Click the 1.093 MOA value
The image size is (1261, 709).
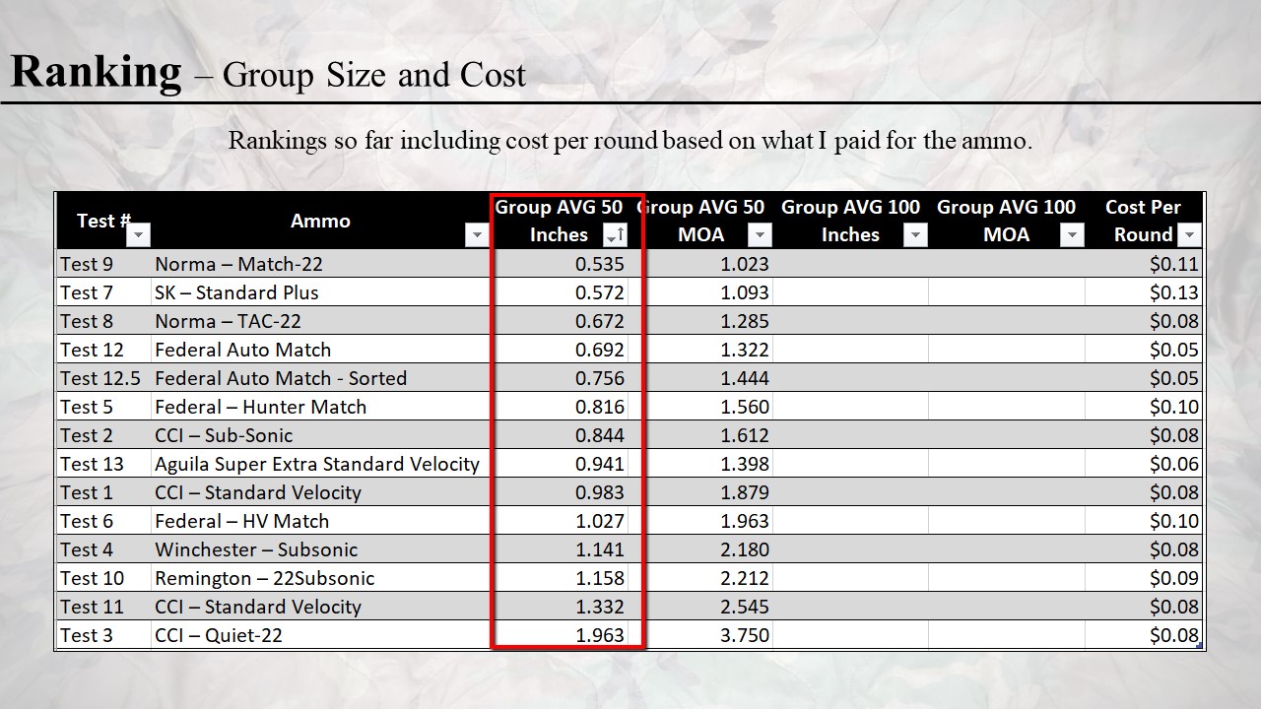click(745, 292)
